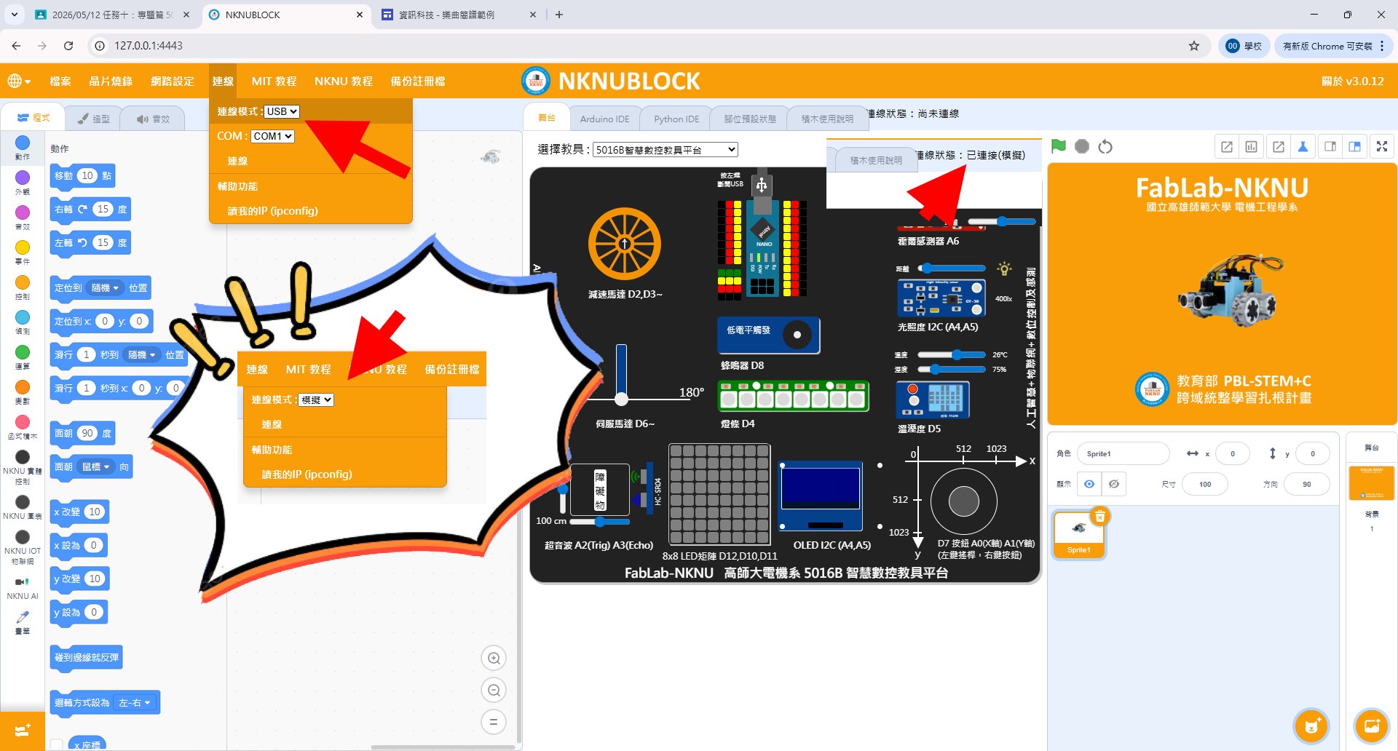Image resolution: width=1398 pixels, height=751 pixels.
Task: Select the 外觀 block category
Action: (x=23, y=183)
